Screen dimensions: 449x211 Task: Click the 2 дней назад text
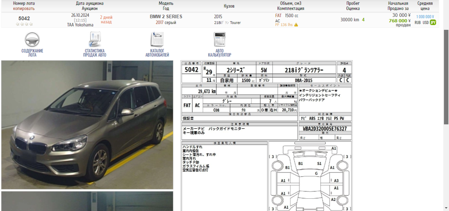[x=106, y=19]
